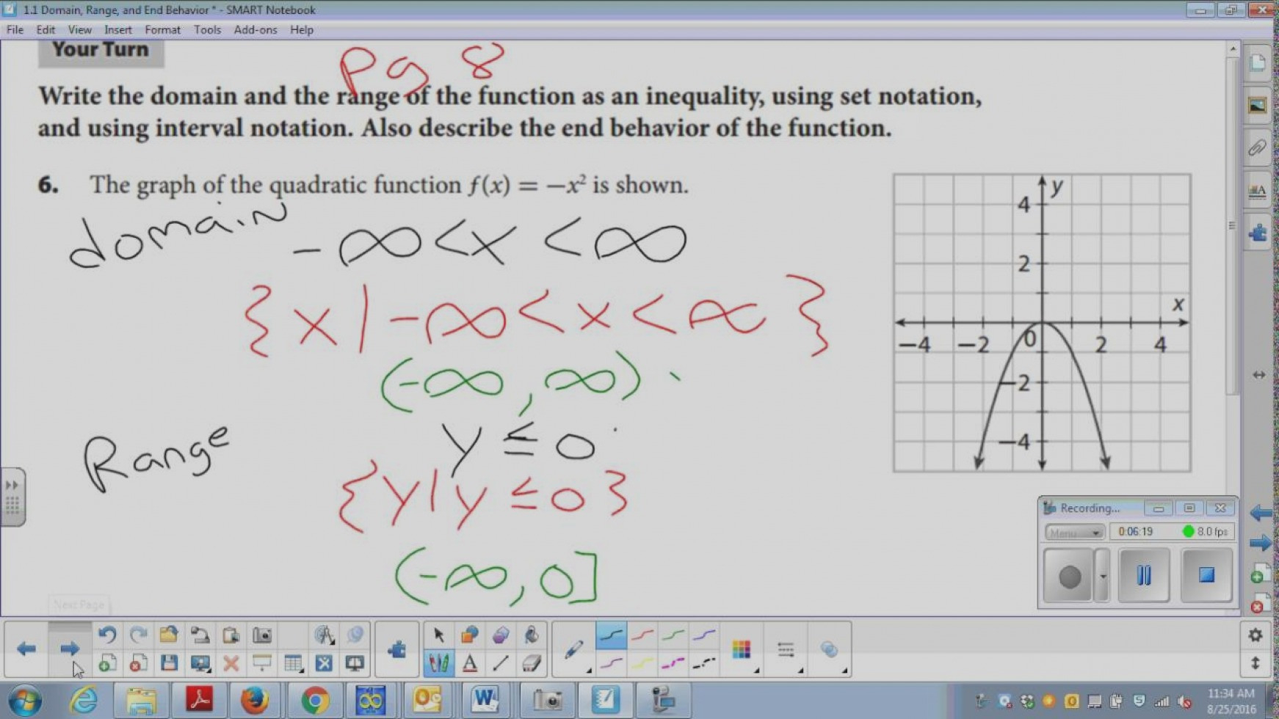Open a file using the folder icon
This screenshot has width=1279, height=719.
[x=169, y=635]
